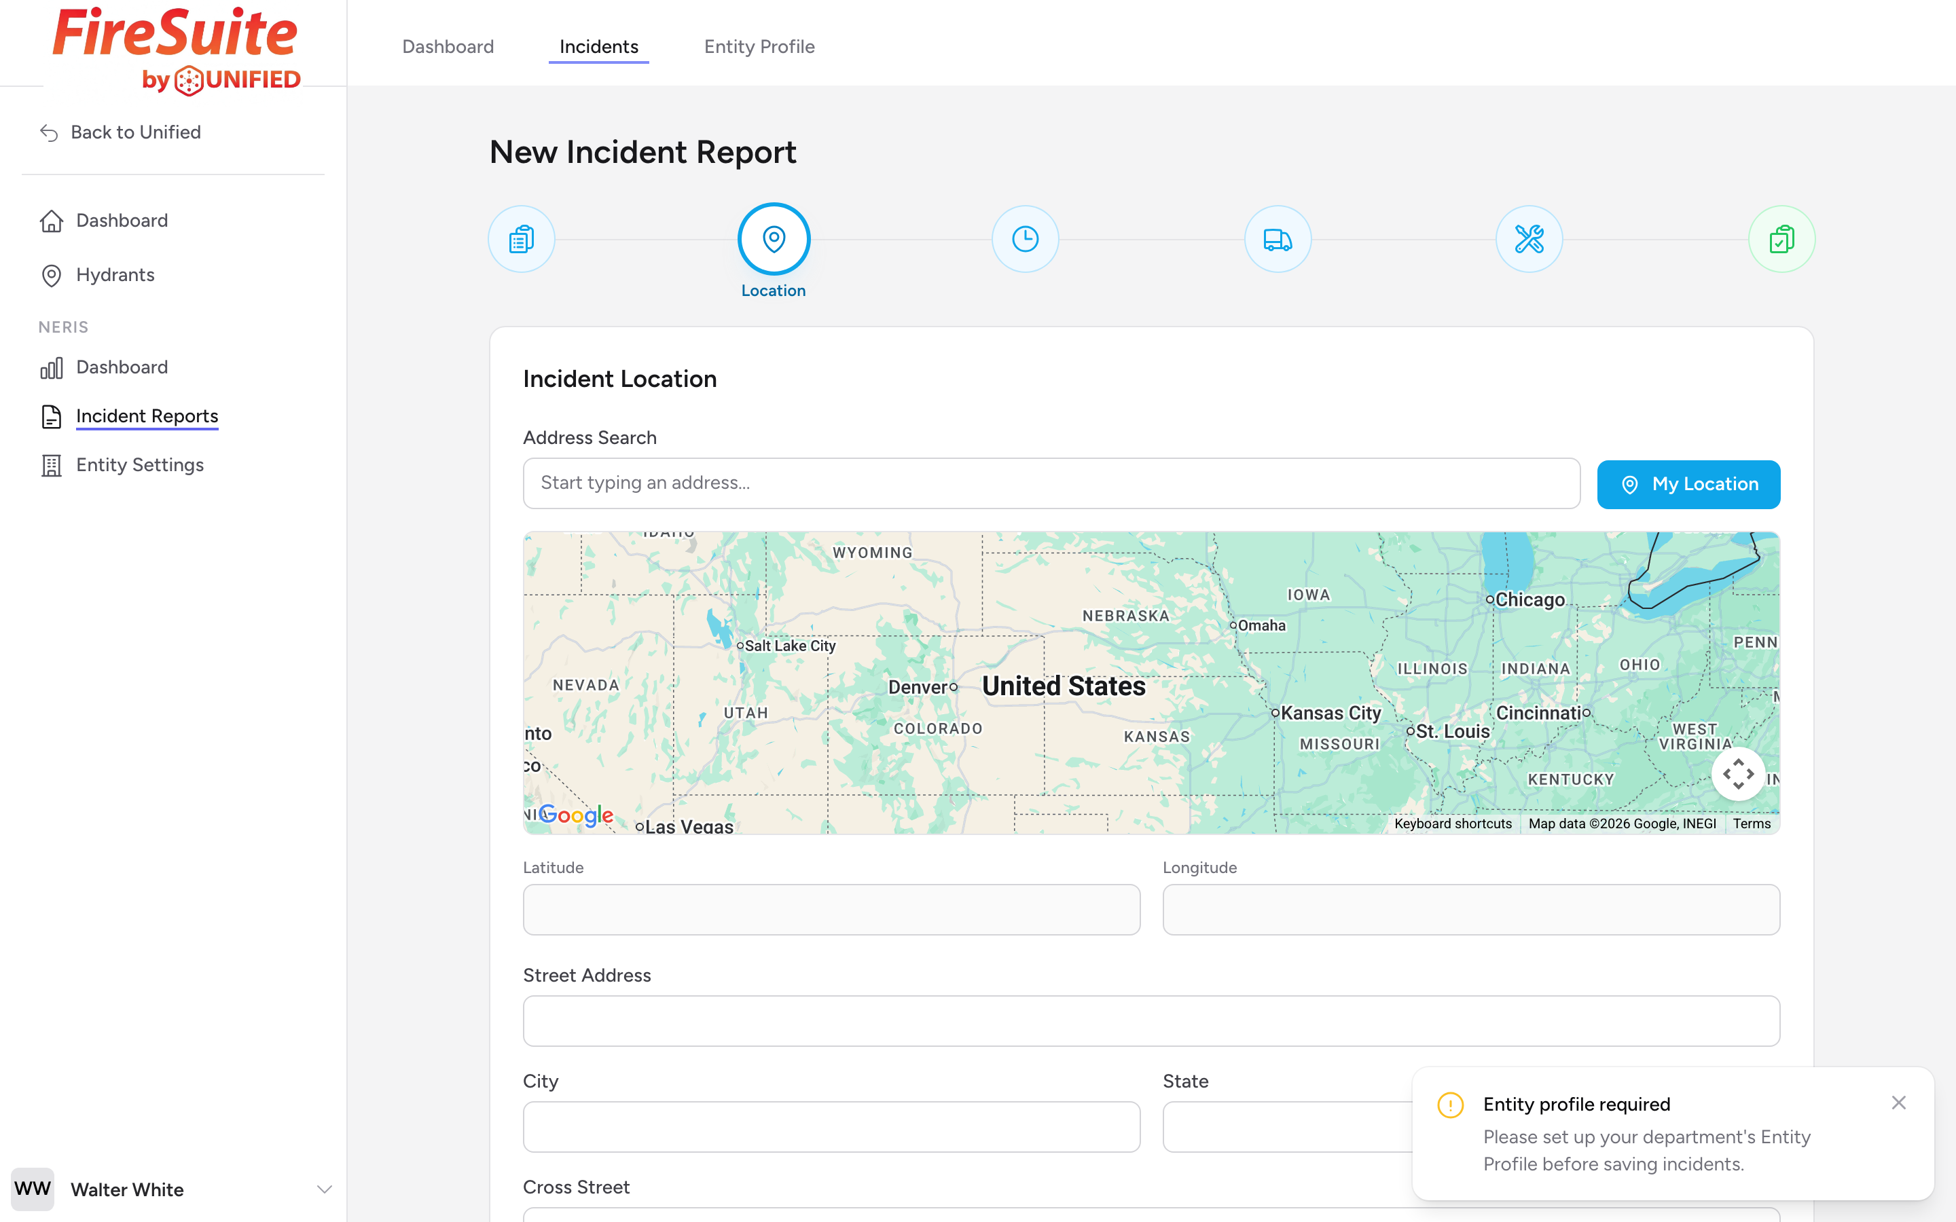Select the Incidents top tab
The width and height of the screenshot is (1956, 1222).
pyautogui.click(x=599, y=47)
